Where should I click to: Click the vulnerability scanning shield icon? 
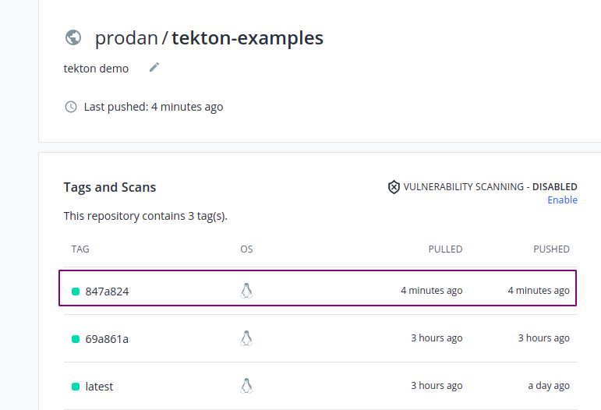click(394, 187)
